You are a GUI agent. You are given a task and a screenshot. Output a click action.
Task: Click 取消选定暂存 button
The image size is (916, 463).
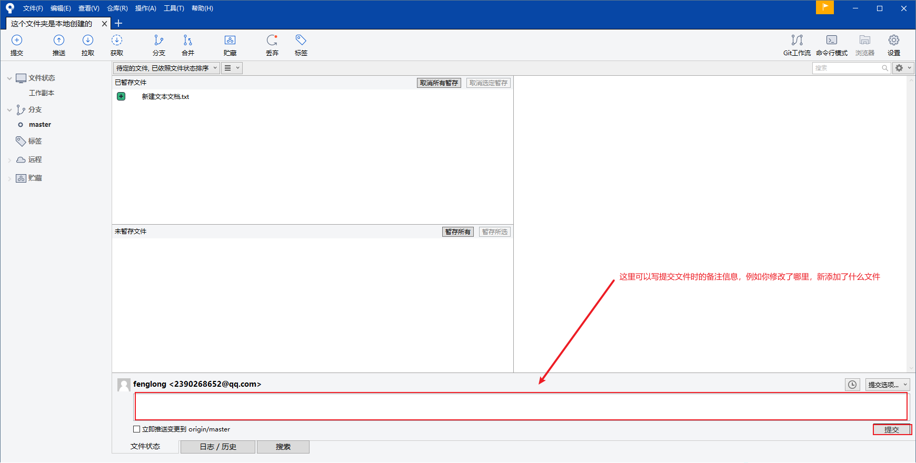(489, 83)
